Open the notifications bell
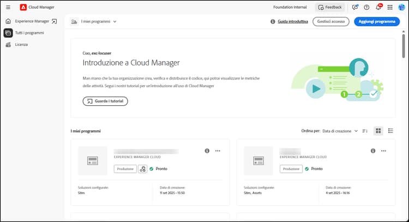Screen dimensions: 409x222 pyautogui.click(x=378, y=7)
